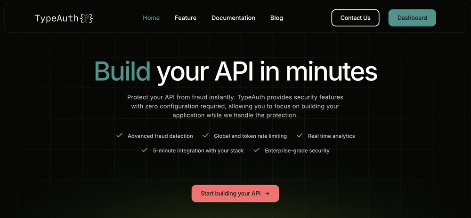Click checkmark beside Enterprise-grade security
This screenshot has height=218, width=471.
tap(257, 150)
